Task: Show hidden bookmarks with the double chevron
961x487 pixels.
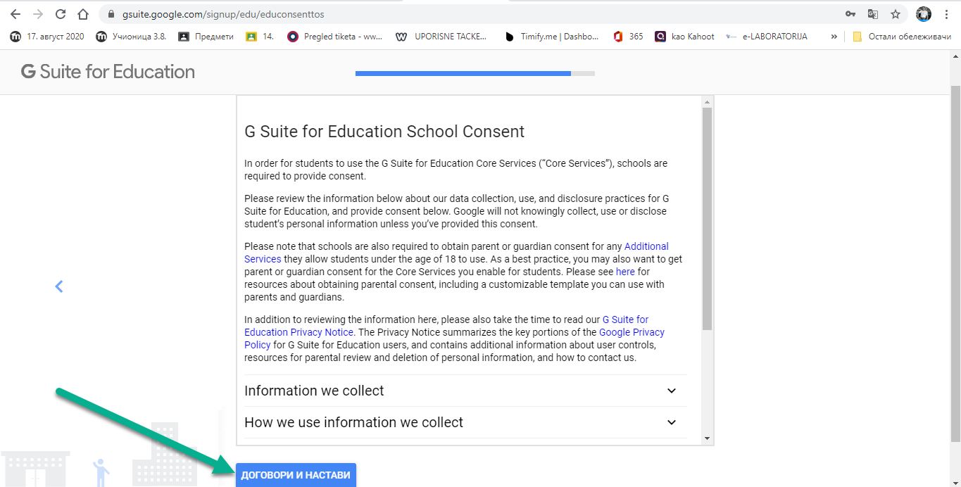Action: click(x=834, y=37)
